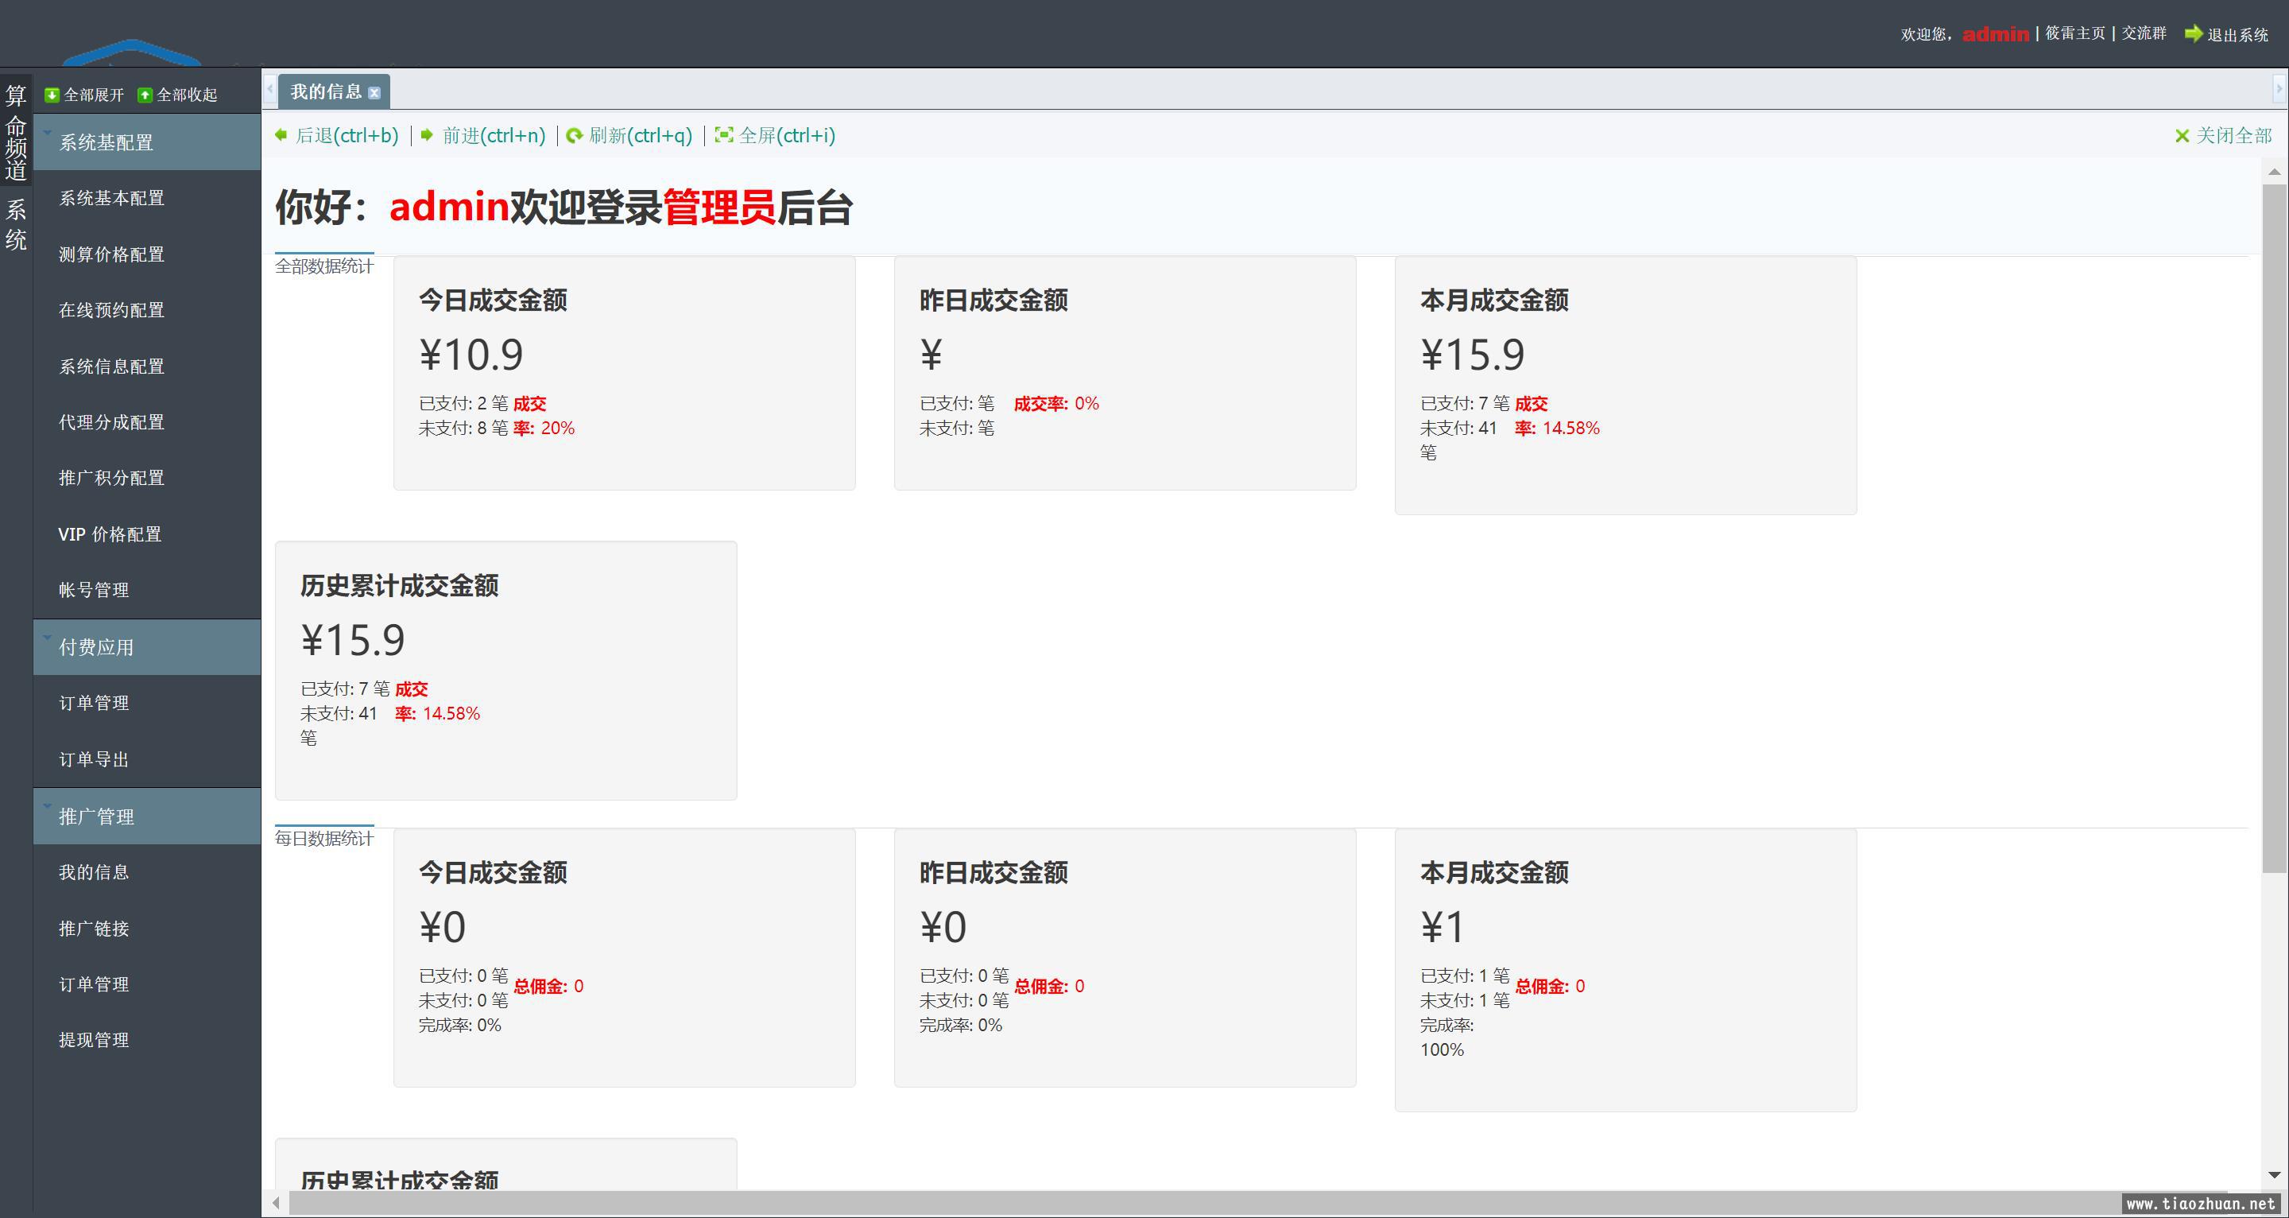Click the vertical scrollbar thumb
The width and height of the screenshot is (2289, 1218).
pos(2274,529)
